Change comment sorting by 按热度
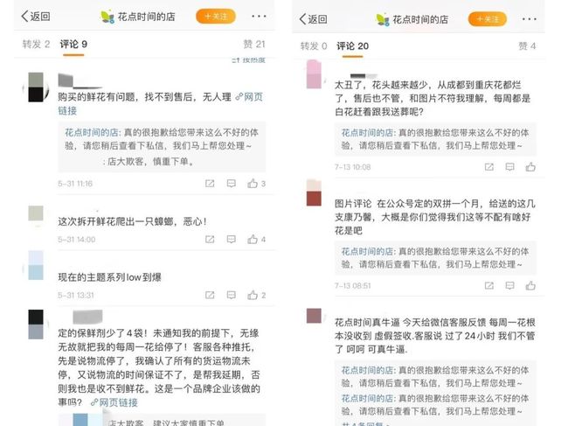 click(248, 60)
